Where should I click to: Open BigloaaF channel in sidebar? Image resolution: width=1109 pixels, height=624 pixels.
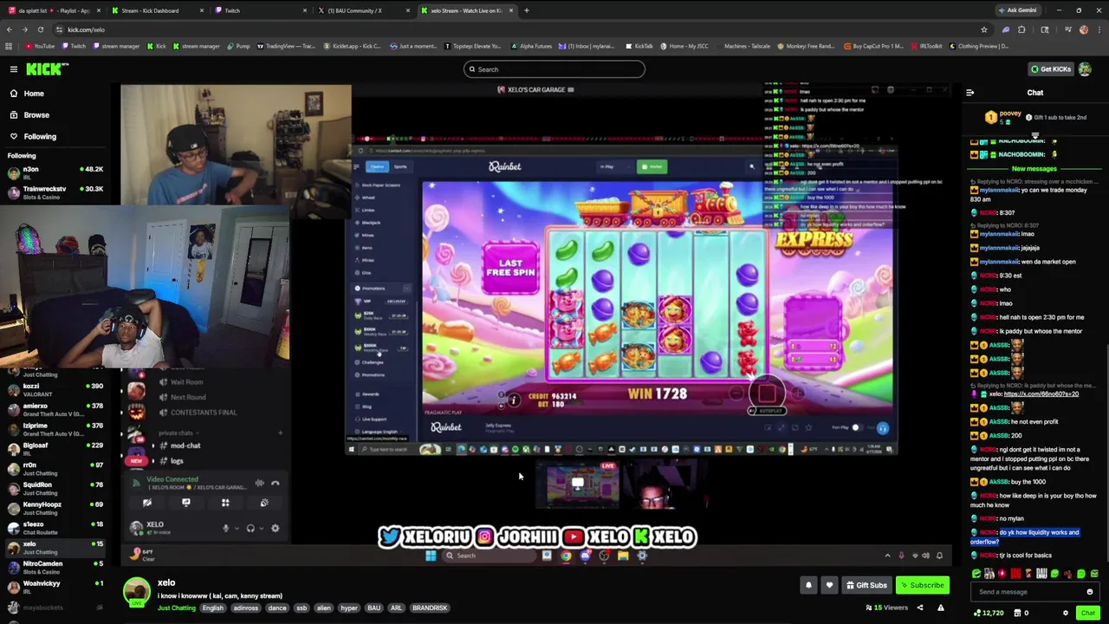click(54, 449)
